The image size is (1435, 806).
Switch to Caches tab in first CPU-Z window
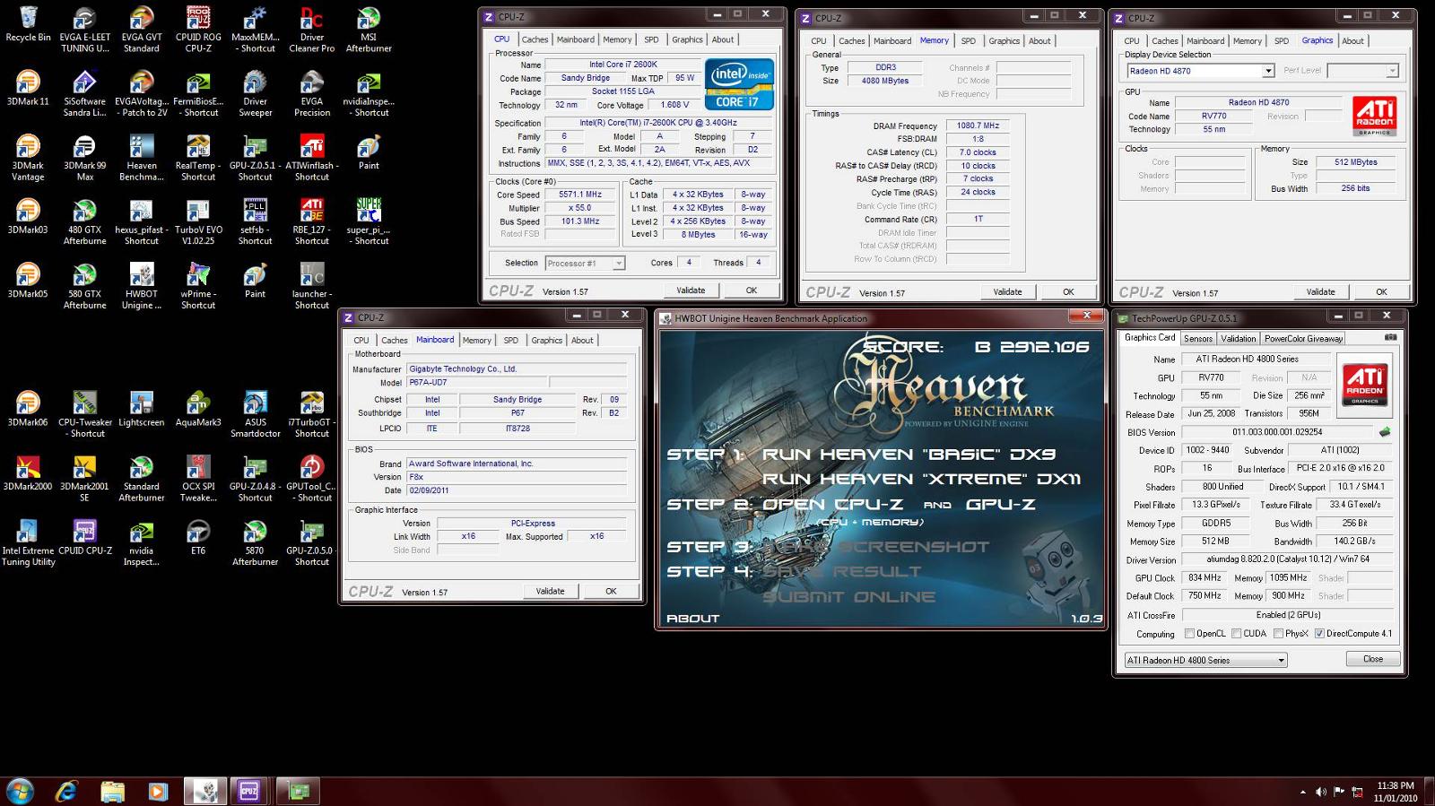pos(535,39)
